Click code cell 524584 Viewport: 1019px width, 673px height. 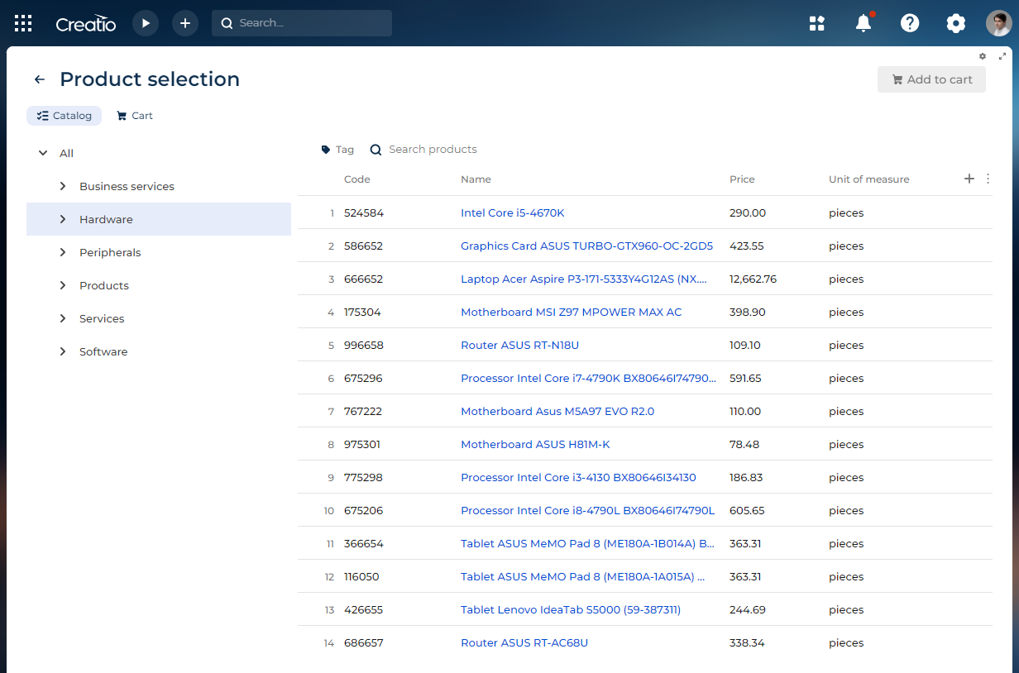coord(364,212)
